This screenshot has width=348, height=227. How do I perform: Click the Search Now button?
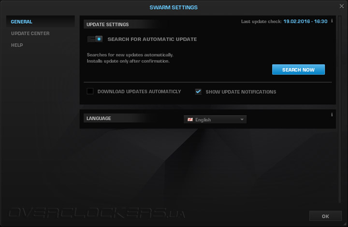coord(298,70)
